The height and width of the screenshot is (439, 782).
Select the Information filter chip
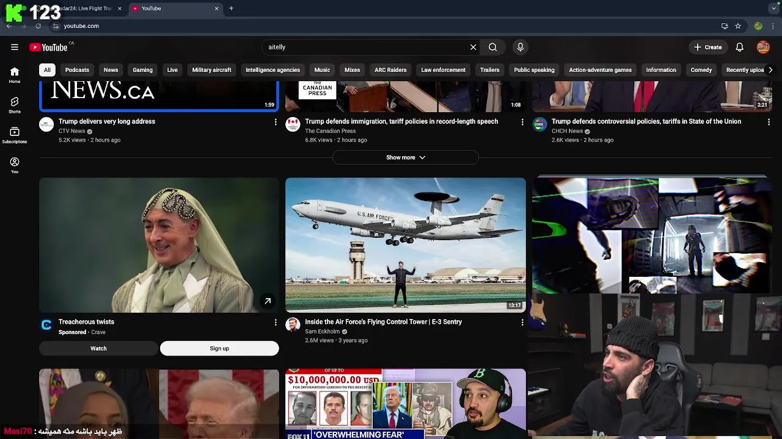[661, 70]
